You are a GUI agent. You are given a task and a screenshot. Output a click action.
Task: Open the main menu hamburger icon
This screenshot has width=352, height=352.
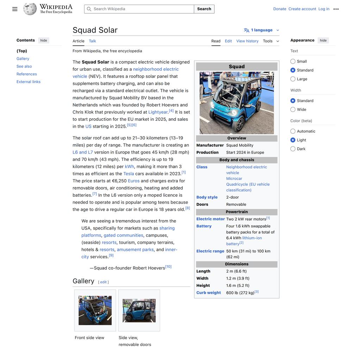tap(15, 9)
